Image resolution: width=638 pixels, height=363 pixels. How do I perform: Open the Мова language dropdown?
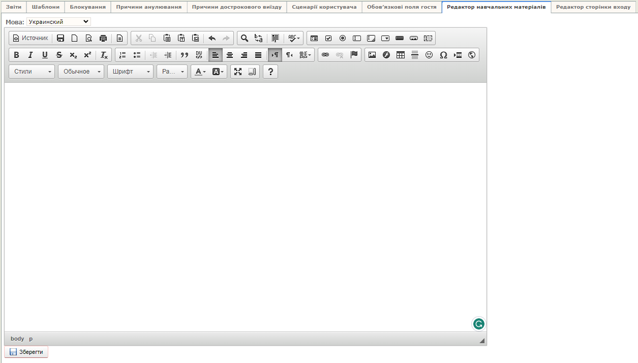pyautogui.click(x=58, y=22)
